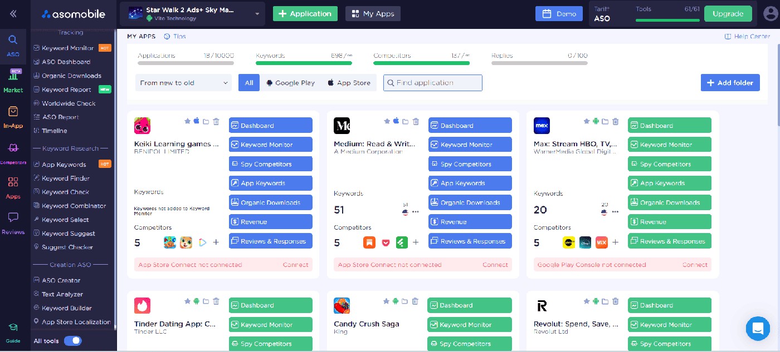
Task: Connect Google Play Console for Max app
Action: pos(695,265)
